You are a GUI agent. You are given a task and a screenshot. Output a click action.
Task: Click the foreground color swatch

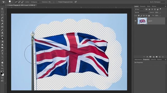pyautogui.click(x=2, y=73)
